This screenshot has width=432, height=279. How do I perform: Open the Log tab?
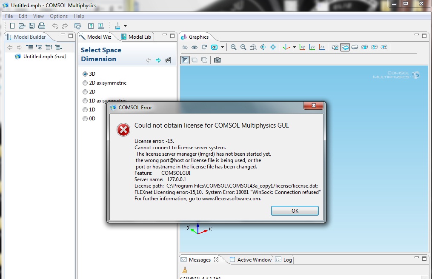pyautogui.click(x=283, y=260)
